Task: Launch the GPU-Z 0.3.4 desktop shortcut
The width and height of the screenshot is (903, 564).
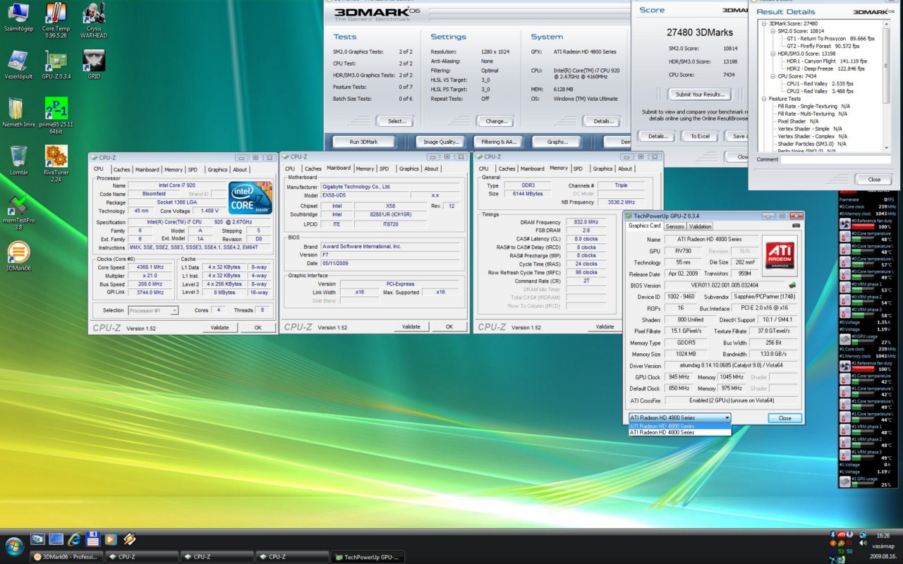Action: [x=56, y=65]
